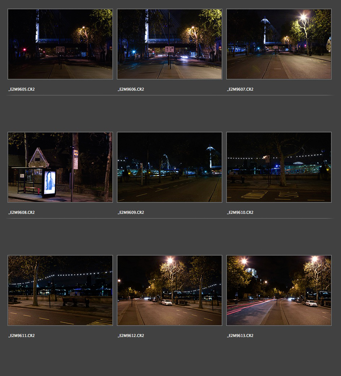Select the _E2M9613.CR2 file name
The image size is (341, 376).
(240, 336)
